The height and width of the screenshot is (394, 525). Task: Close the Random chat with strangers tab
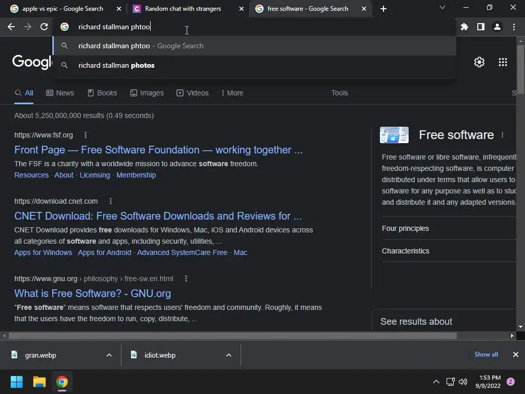point(241,9)
